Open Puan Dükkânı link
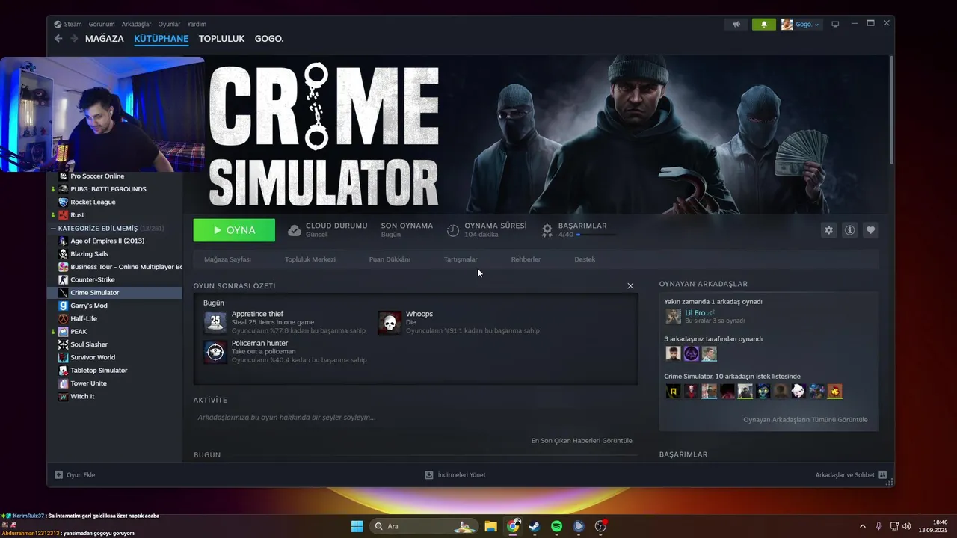This screenshot has width=957, height=538. (390, 259)
